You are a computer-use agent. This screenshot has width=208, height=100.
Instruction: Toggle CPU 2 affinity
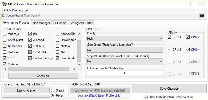(188, 37)
